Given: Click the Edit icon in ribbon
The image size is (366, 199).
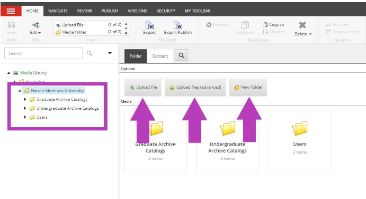Looking at the screenshot, I should point(35,25).
